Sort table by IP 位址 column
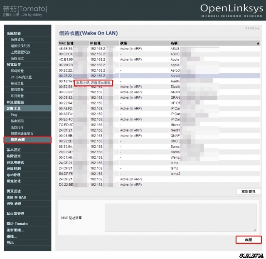 coord(104,43)
